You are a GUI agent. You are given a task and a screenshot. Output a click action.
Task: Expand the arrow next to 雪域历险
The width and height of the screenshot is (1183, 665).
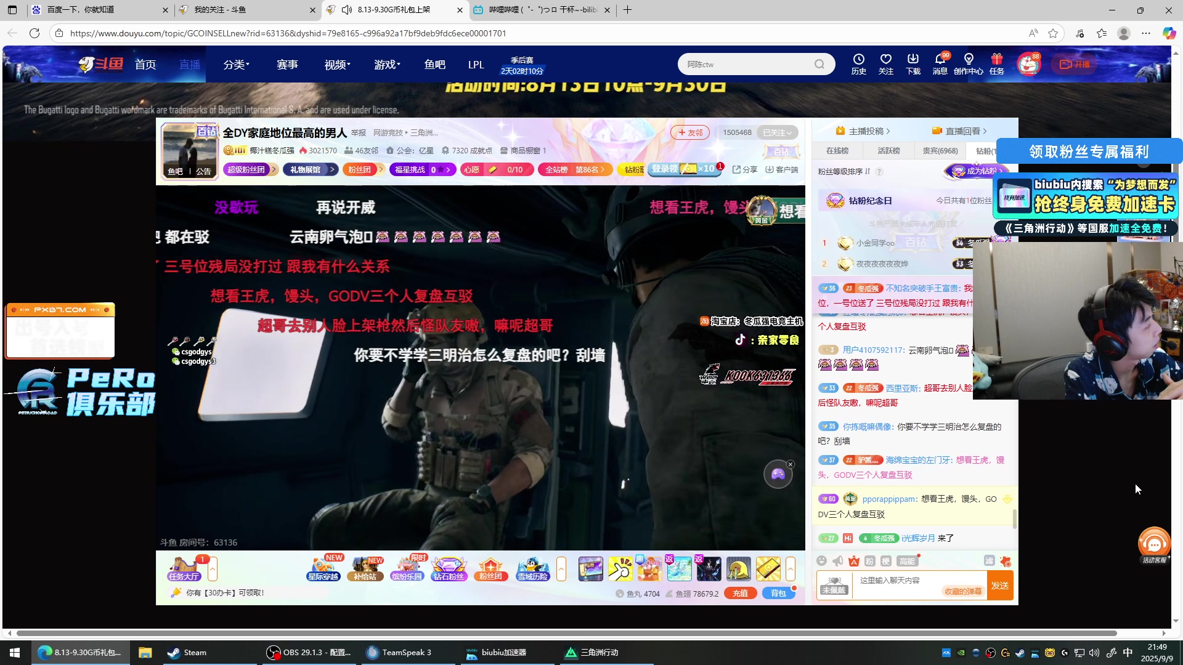click(561, 569)
